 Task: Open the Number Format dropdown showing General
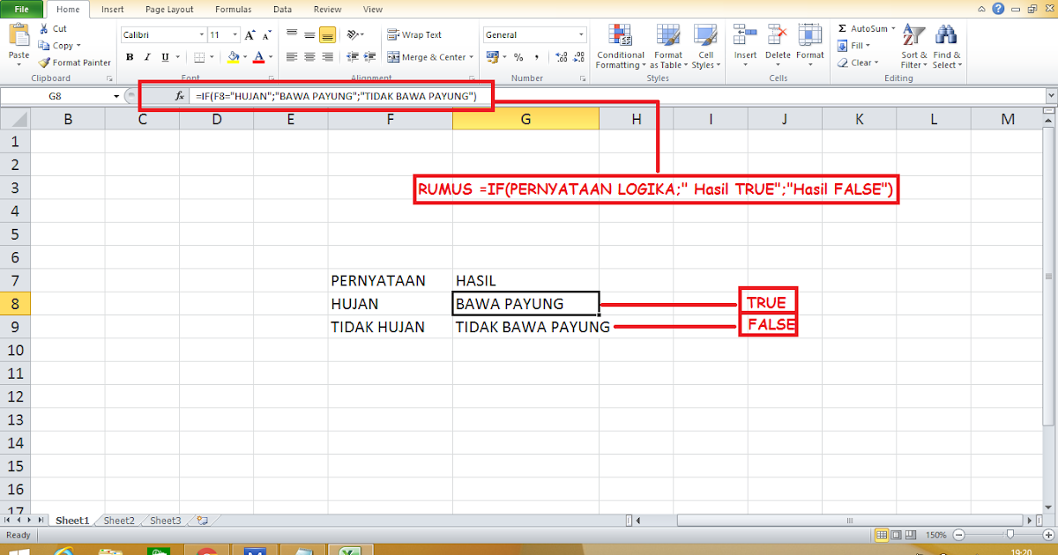pyautogui.click(x=581, y=33)
